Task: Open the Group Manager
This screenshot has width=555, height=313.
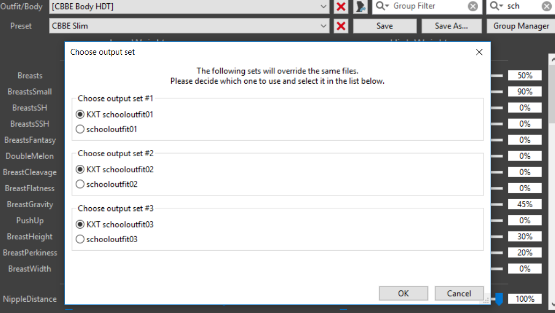Action: [x=521, y=26]
